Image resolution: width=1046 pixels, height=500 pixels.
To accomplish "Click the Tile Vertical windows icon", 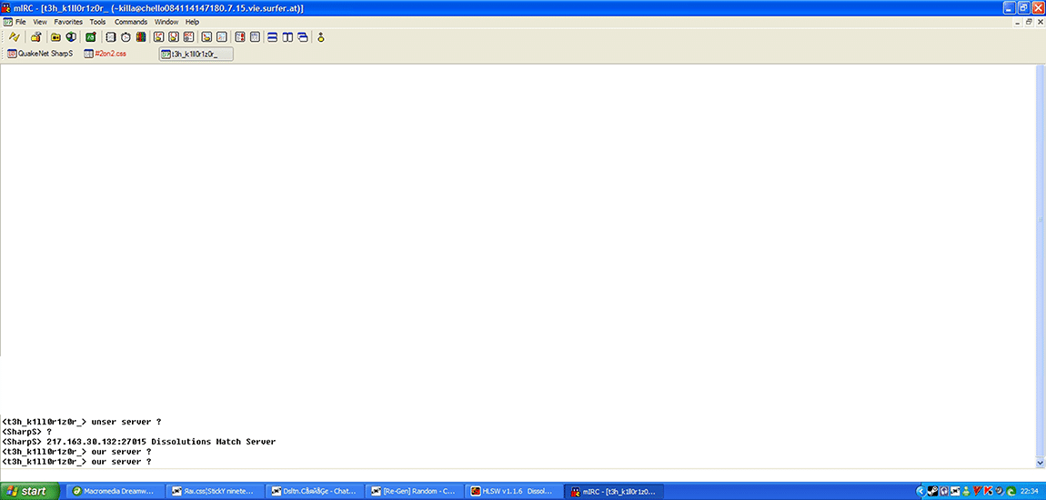I will click(287, 37).
